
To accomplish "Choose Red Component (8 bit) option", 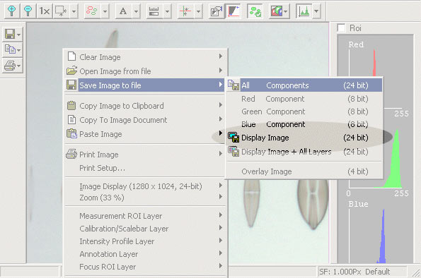I will tap(304, 99).
